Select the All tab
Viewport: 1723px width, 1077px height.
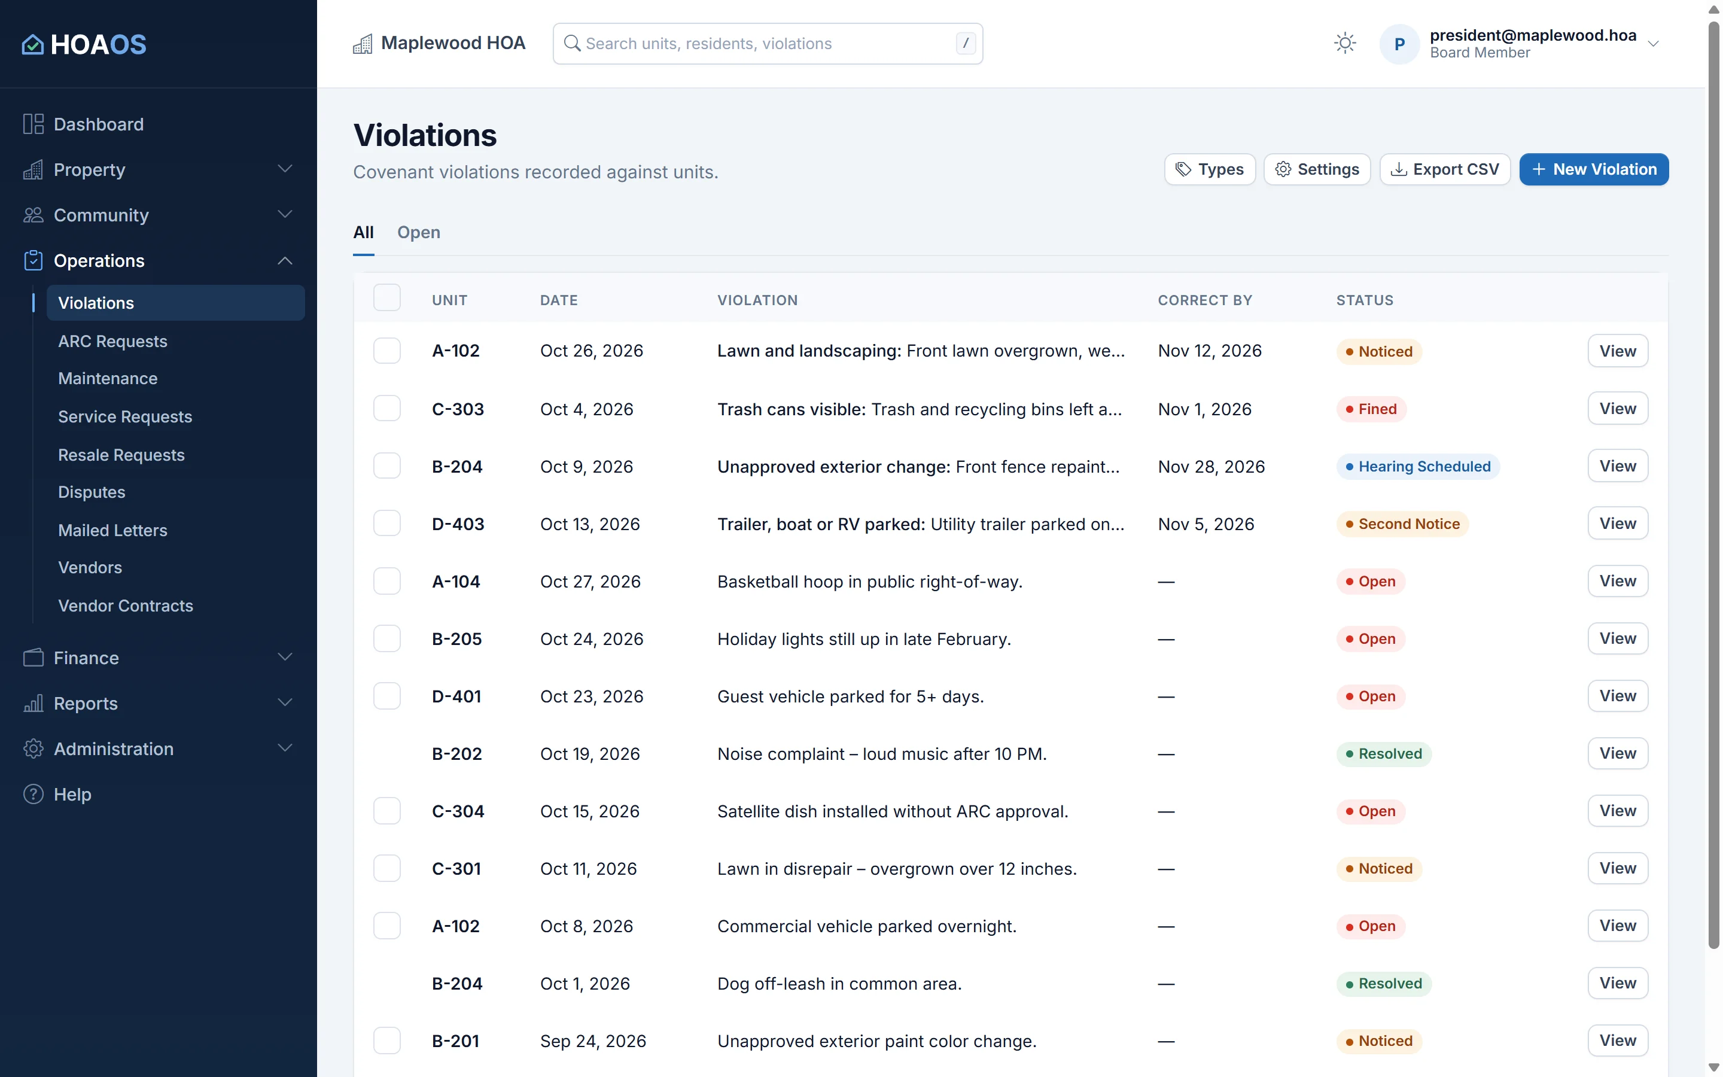(x=363, y=232)
